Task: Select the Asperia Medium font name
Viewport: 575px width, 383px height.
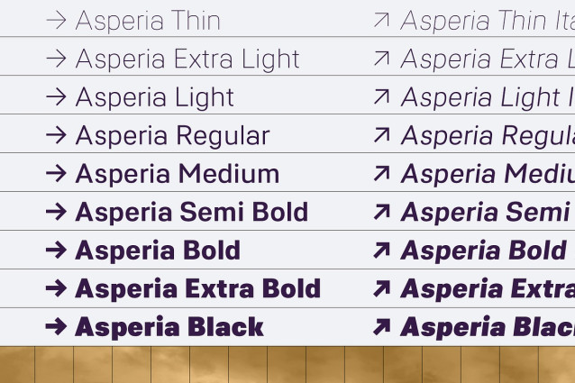Action: (x=177, y=174)
